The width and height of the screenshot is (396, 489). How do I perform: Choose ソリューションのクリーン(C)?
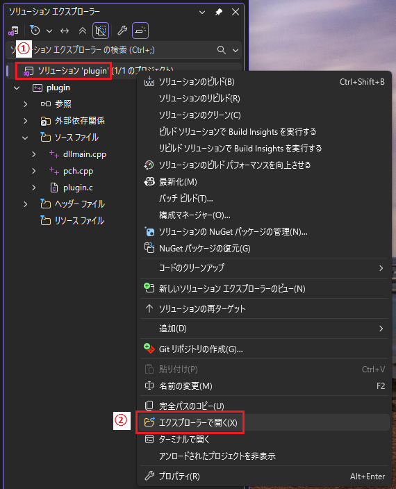click(x=264, y=115)
